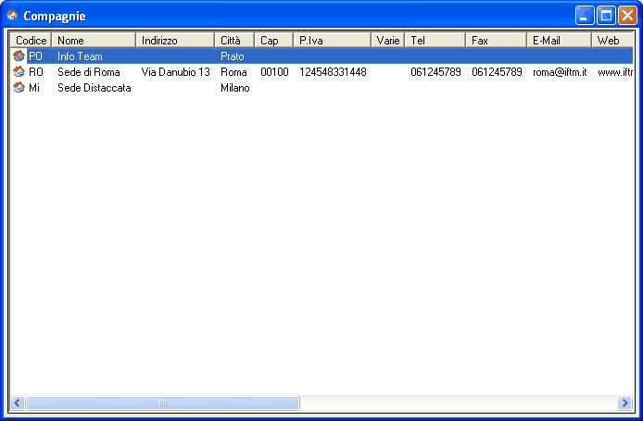
Task: Sort by the Nome column header
Action: click(x=94, y=40)
